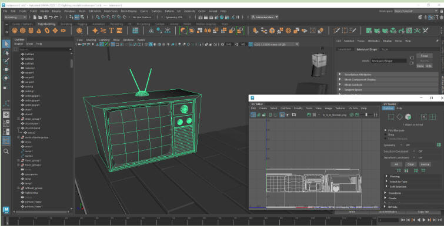Screen dimensions: 444x226
Task: Open the Mesh Tools menu
Action: pos(111,11)
